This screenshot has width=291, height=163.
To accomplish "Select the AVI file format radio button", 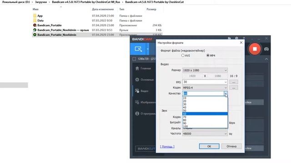I will click(183, 55).
